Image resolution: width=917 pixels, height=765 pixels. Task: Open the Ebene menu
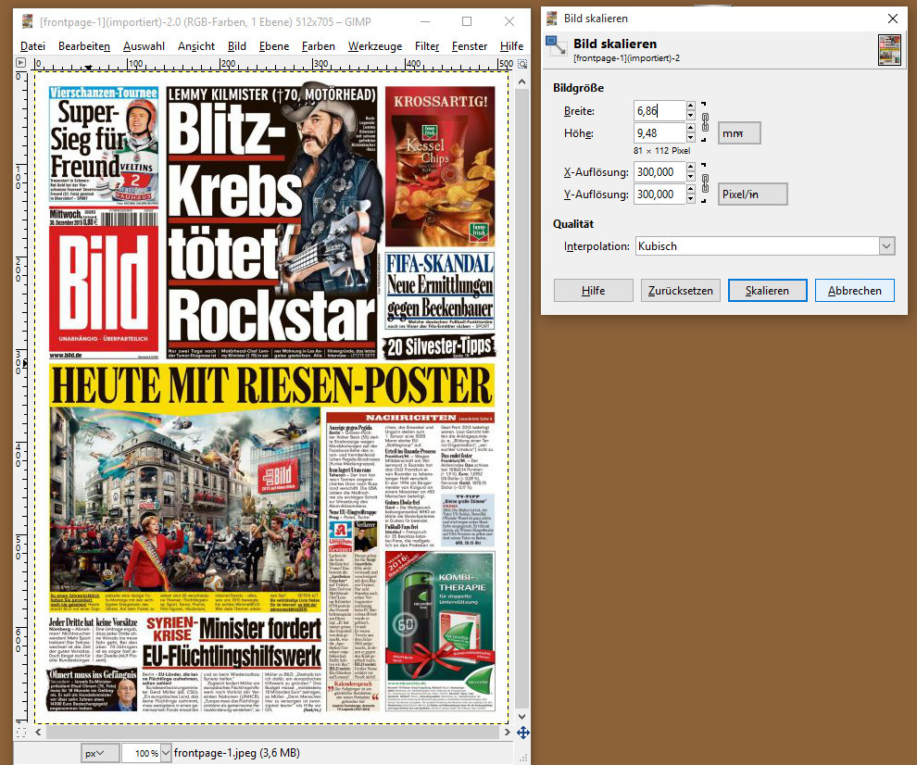[x=274, y=46]
